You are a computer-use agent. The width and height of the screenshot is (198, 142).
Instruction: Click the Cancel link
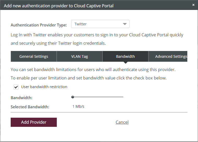(122, 122)
